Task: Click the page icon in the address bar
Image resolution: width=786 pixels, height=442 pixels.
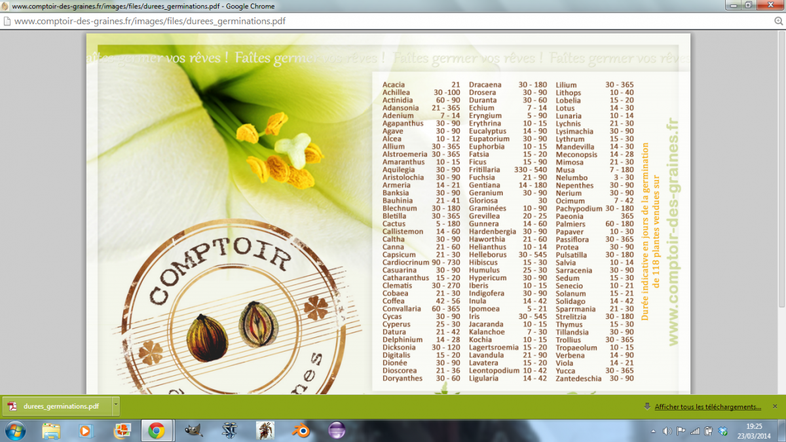Action: click(x=7, y=20)
